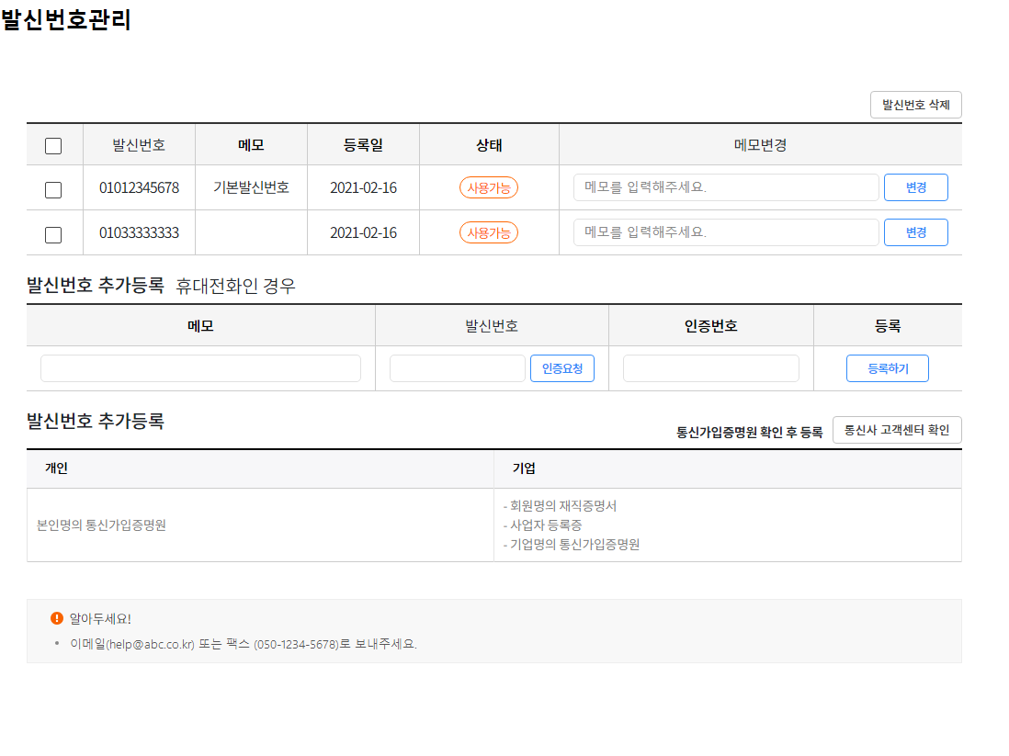Click the 메모 input in additional registration
The width and height of the screenshot is (1009, 756).
200,368
